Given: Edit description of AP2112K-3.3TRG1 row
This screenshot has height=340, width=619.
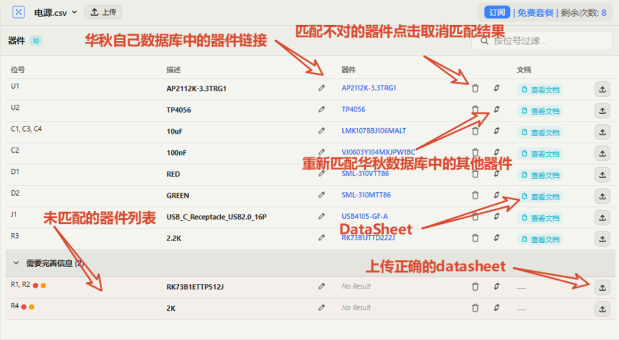Looking at the screenshot, I should click(x=322, y=88).
